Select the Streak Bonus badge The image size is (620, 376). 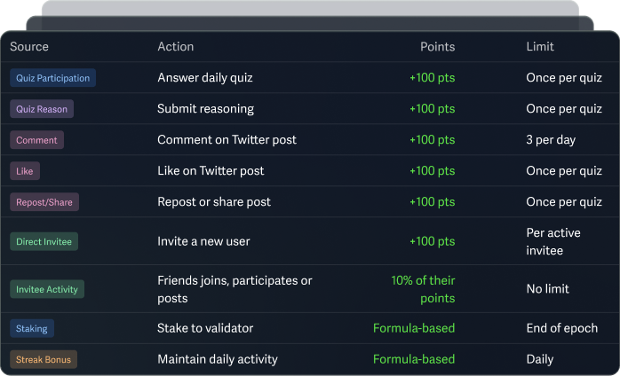[44, 360]
